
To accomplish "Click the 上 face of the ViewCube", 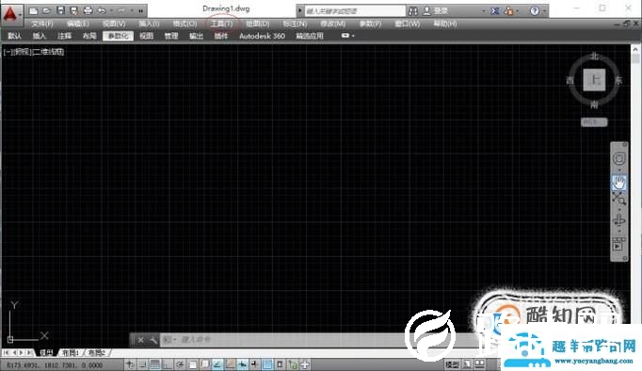I will click(594, 79).
